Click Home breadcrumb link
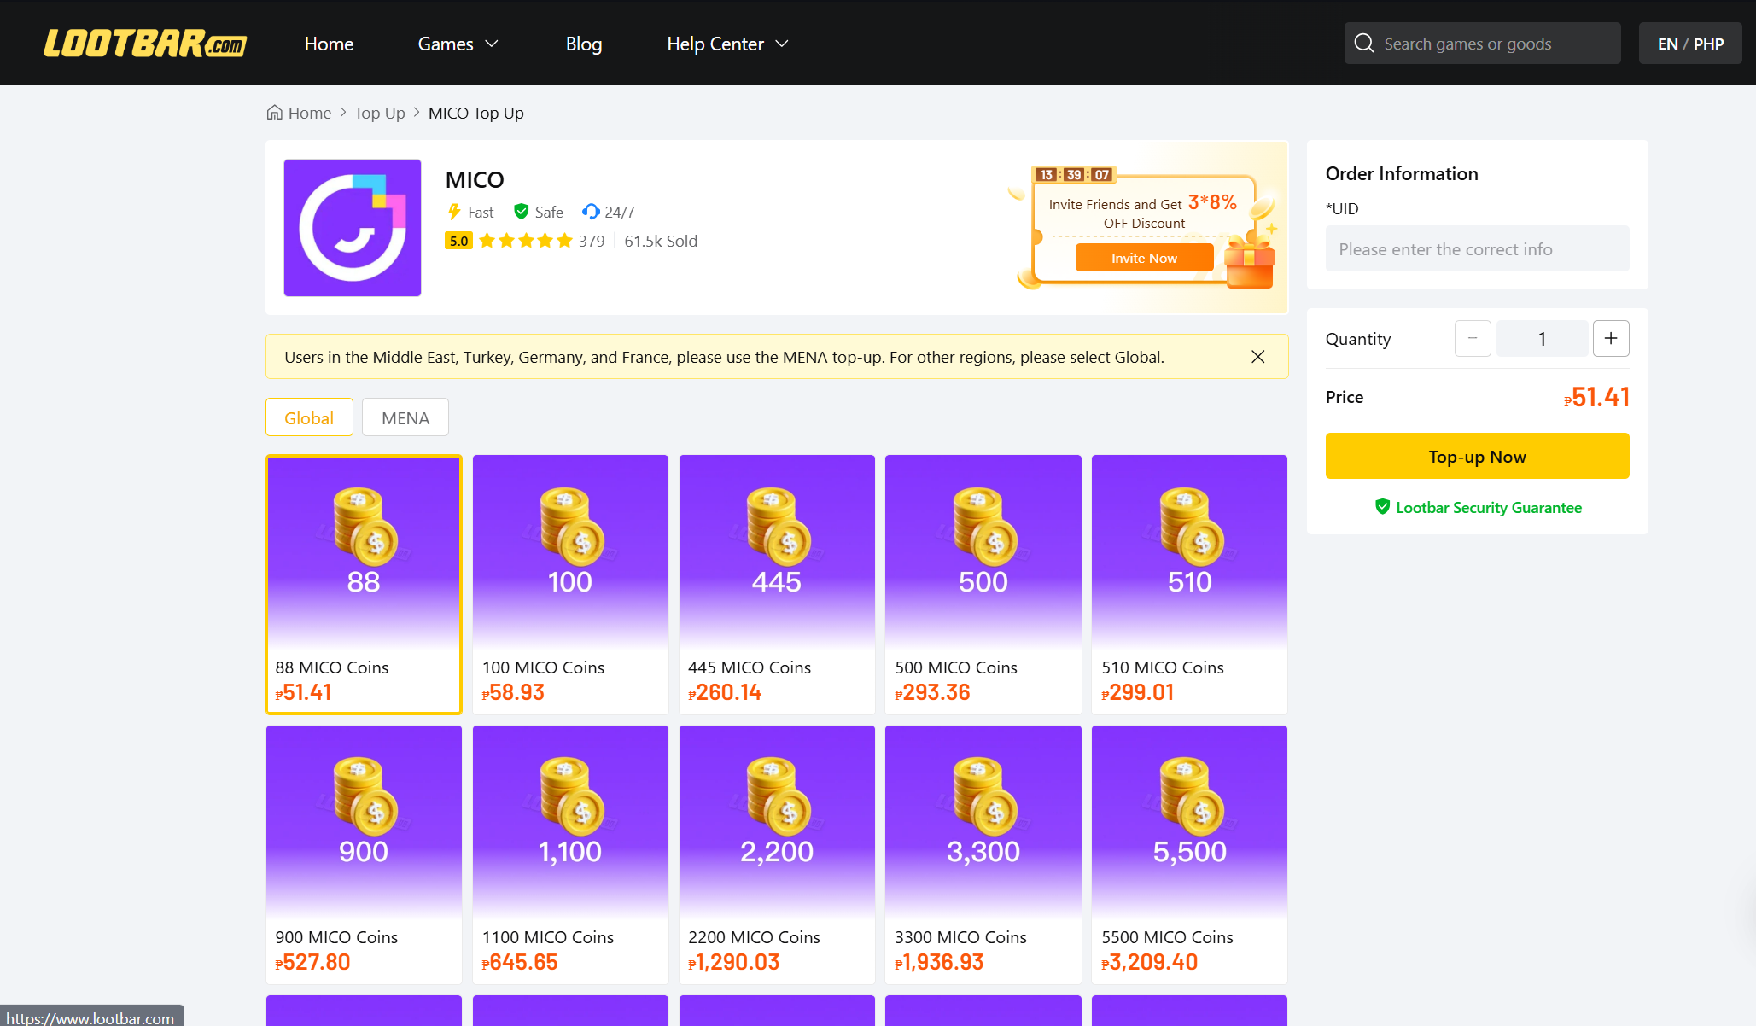 click(x=309, y=113)
